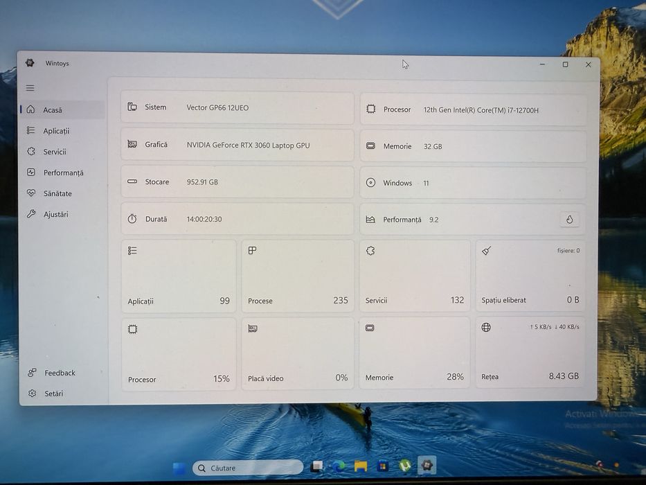Click the Grafică video card icon
The image size is (646, 485).
coord(132,144)
